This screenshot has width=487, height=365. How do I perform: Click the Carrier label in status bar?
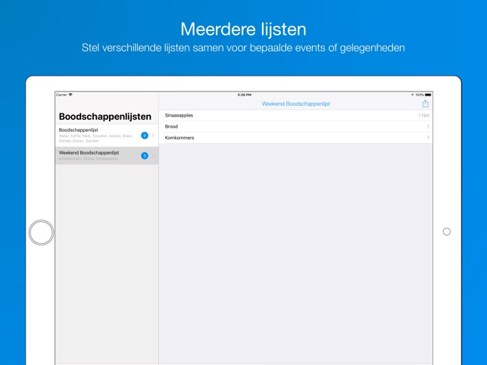pyautogui.click(x=61, y=95)
